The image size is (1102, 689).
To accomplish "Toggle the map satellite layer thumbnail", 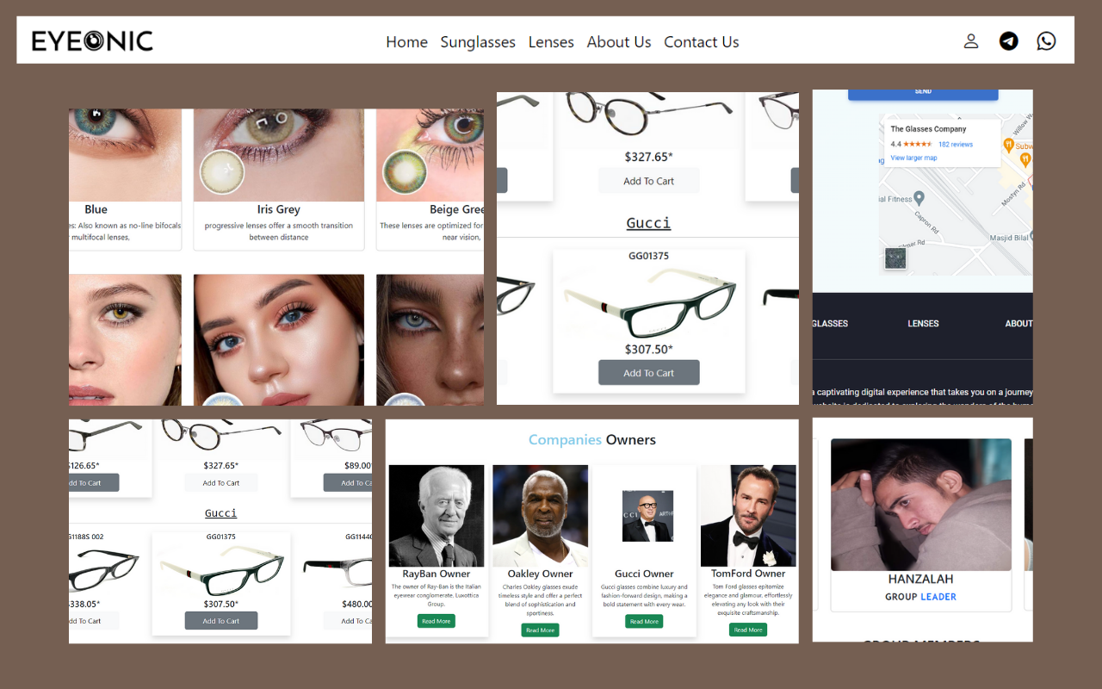I will (895, 258).
